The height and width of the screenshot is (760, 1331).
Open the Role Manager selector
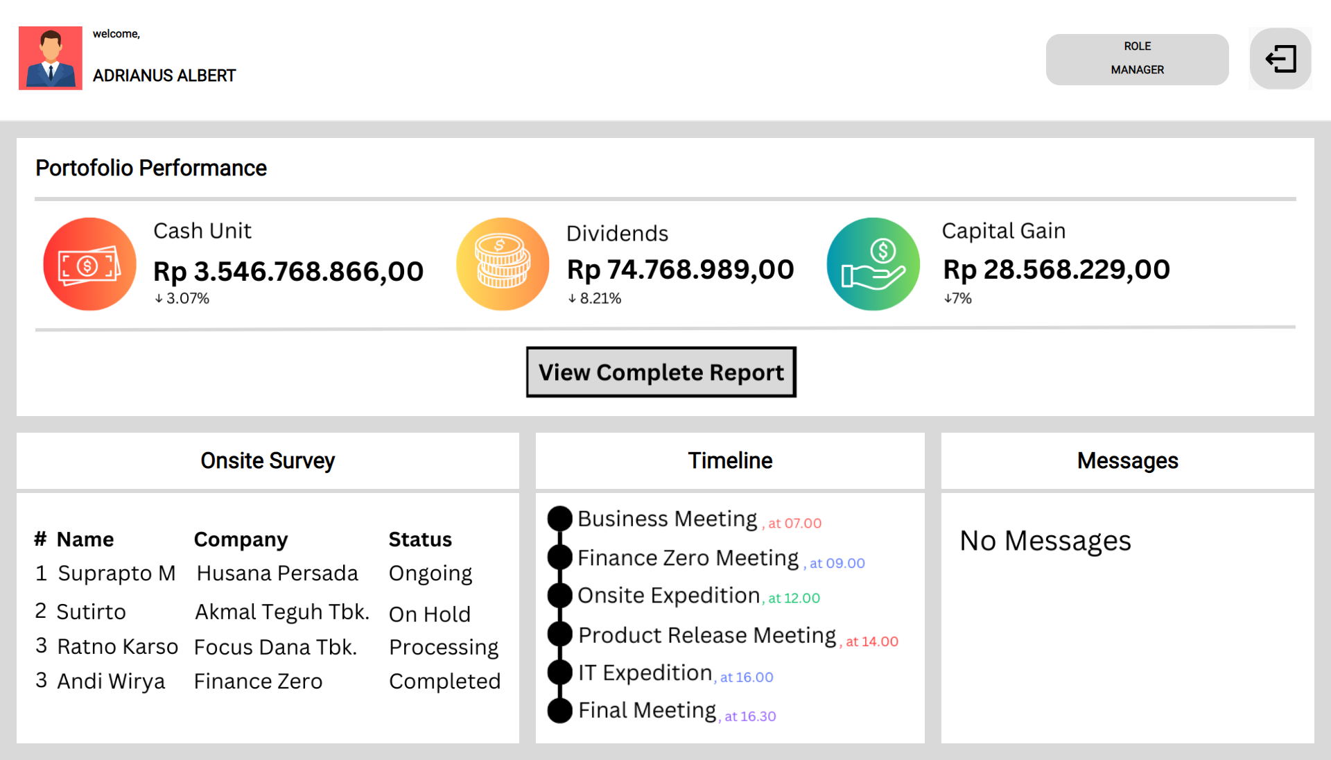coord(1136,59)
